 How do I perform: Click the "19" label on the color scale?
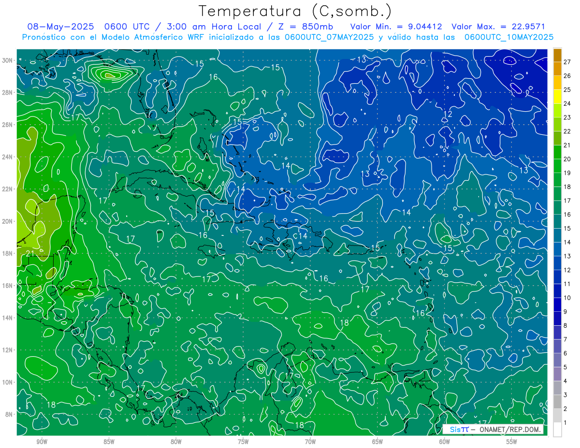pyautogui.click(x=567, y=173)
